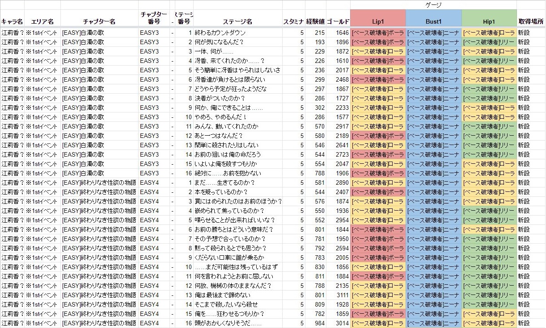Select the チャプター名 column header
The width and height of the screenshot is (546, 328).
click(x=99, y=21)
